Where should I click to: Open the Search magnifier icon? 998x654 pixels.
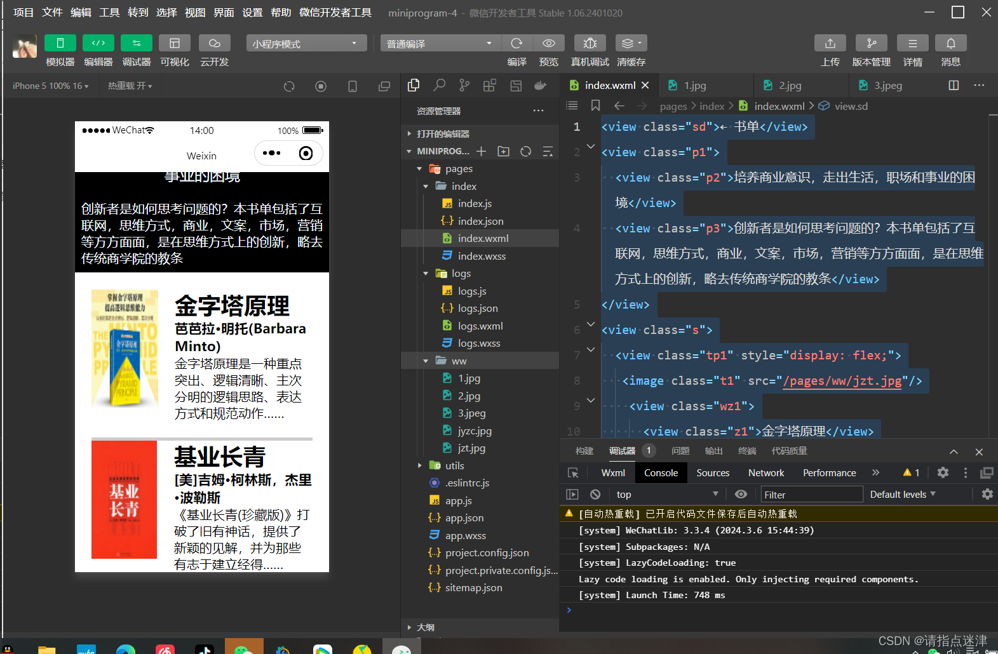pyautogui.click(x=439, y=85)
